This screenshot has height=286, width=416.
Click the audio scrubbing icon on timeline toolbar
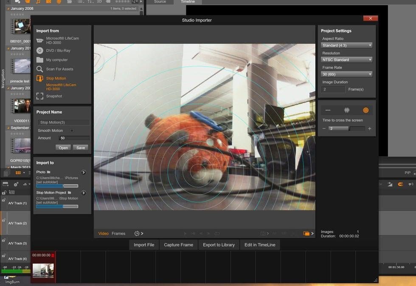click(411, 184)
